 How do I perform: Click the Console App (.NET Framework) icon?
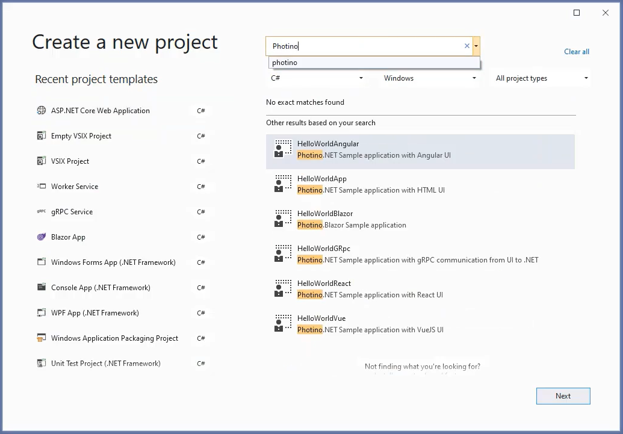coord(42,287)
